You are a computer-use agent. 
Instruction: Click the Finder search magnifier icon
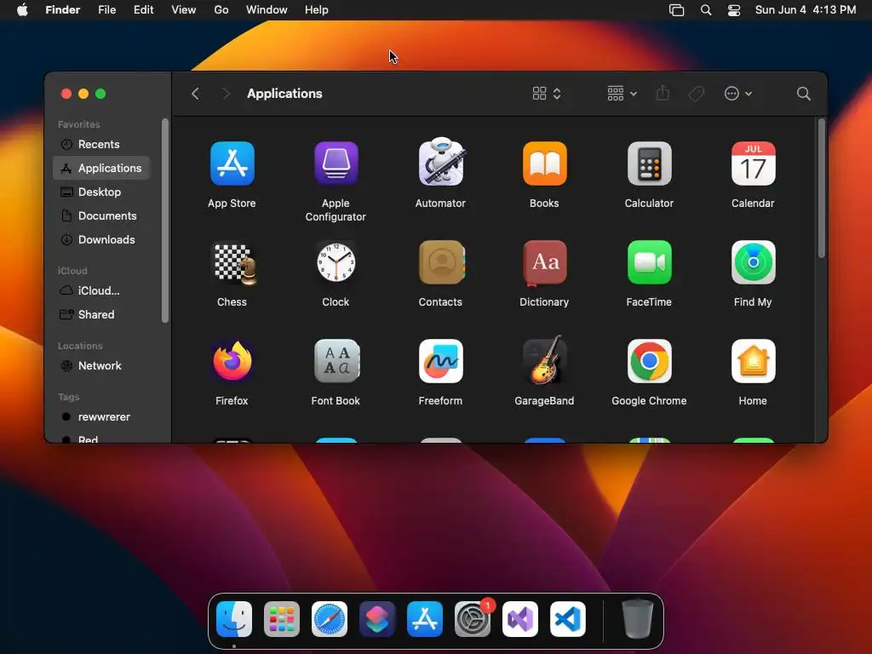click(803, 94)
